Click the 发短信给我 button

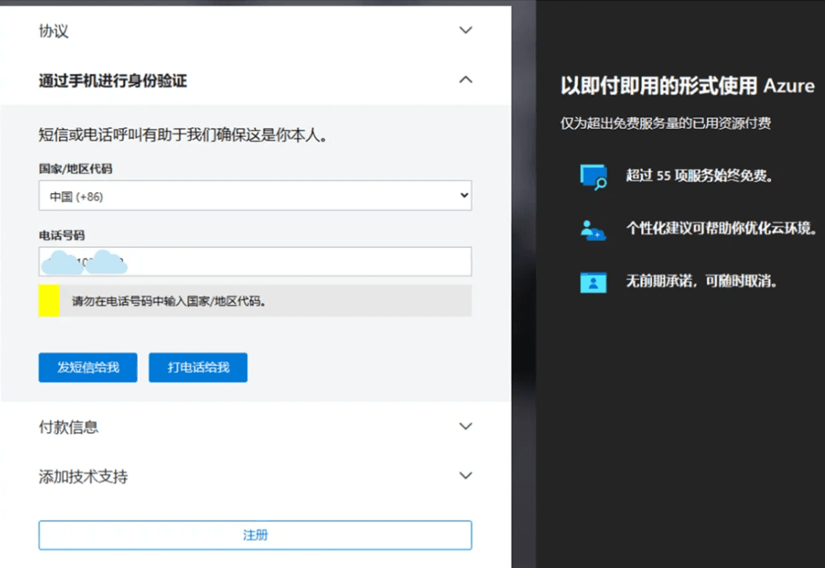point(88,367)
